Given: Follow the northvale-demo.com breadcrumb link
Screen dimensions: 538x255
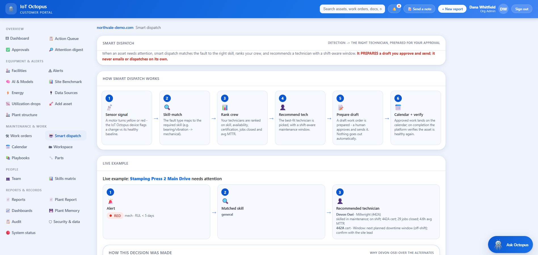Looking at the screenshot, I should (x=115, y=27).
